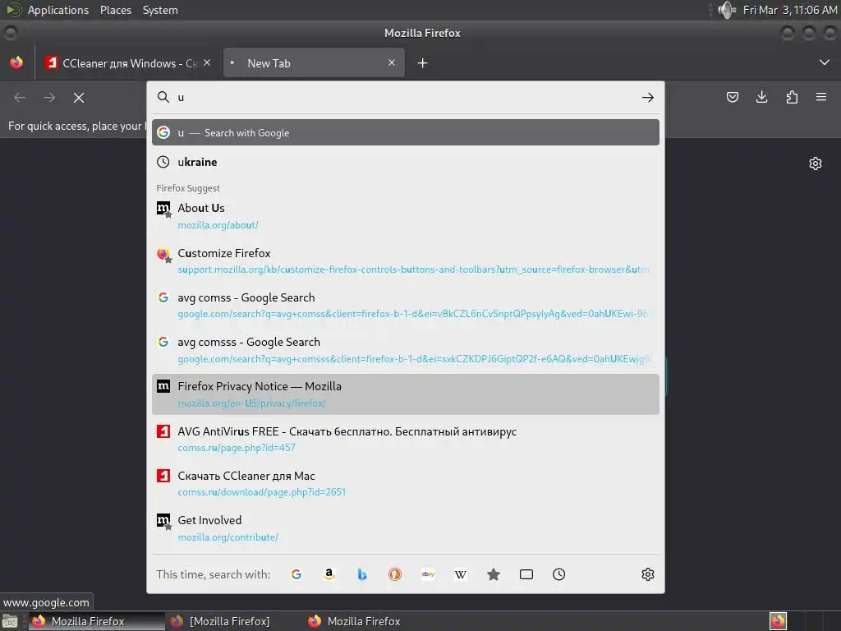The height and width of the screenshot is (631, 841).
Task: Open Firefox Privacy Notice — Mozilla suggestion
Action: coord(406,394)
